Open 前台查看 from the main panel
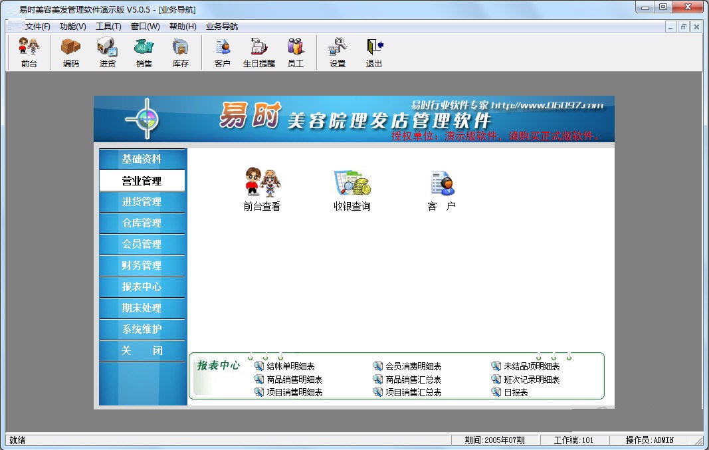 point(262,186)
